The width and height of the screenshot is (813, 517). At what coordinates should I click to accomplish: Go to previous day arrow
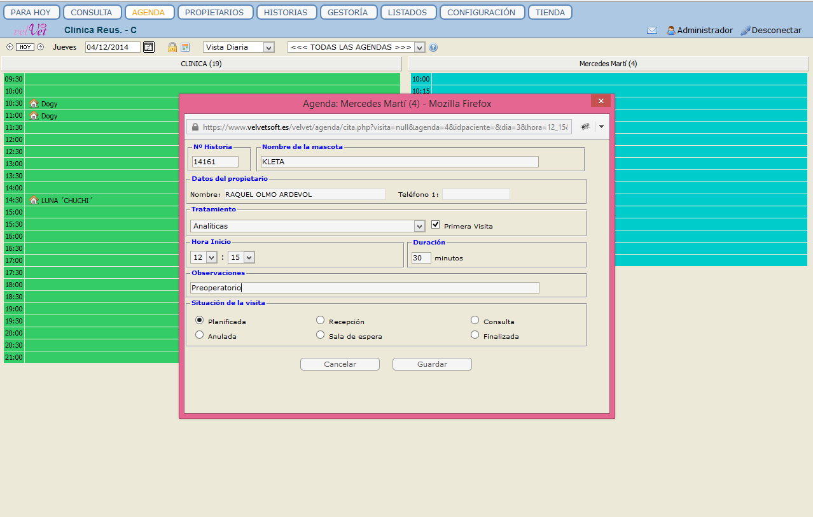10,47
